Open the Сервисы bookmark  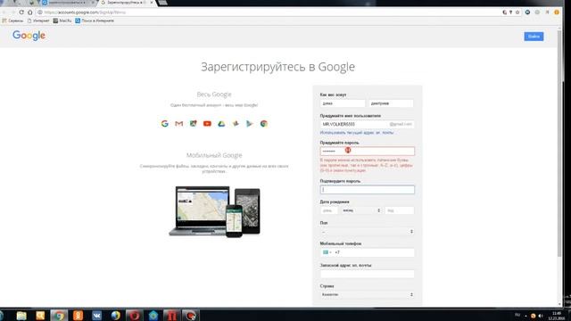(12, 21)
